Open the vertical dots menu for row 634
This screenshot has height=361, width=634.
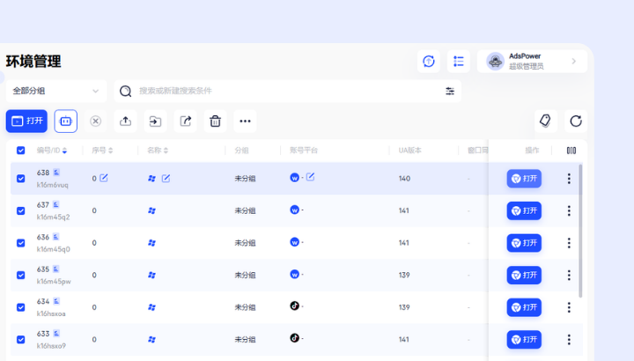coord(569,307)
